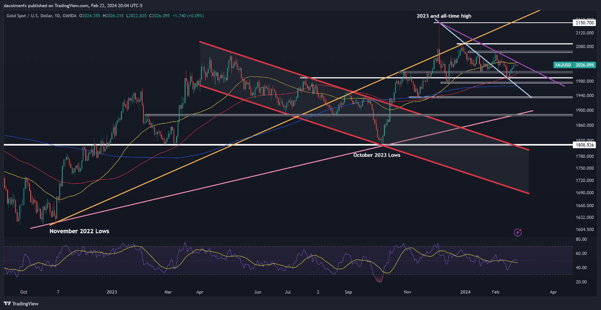Click the 20.00 level on RSI scale
Viewport: 601px width, 310px height.
click(581, 282)
